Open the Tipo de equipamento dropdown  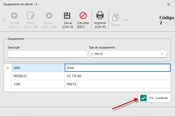[x=128, y=54]
